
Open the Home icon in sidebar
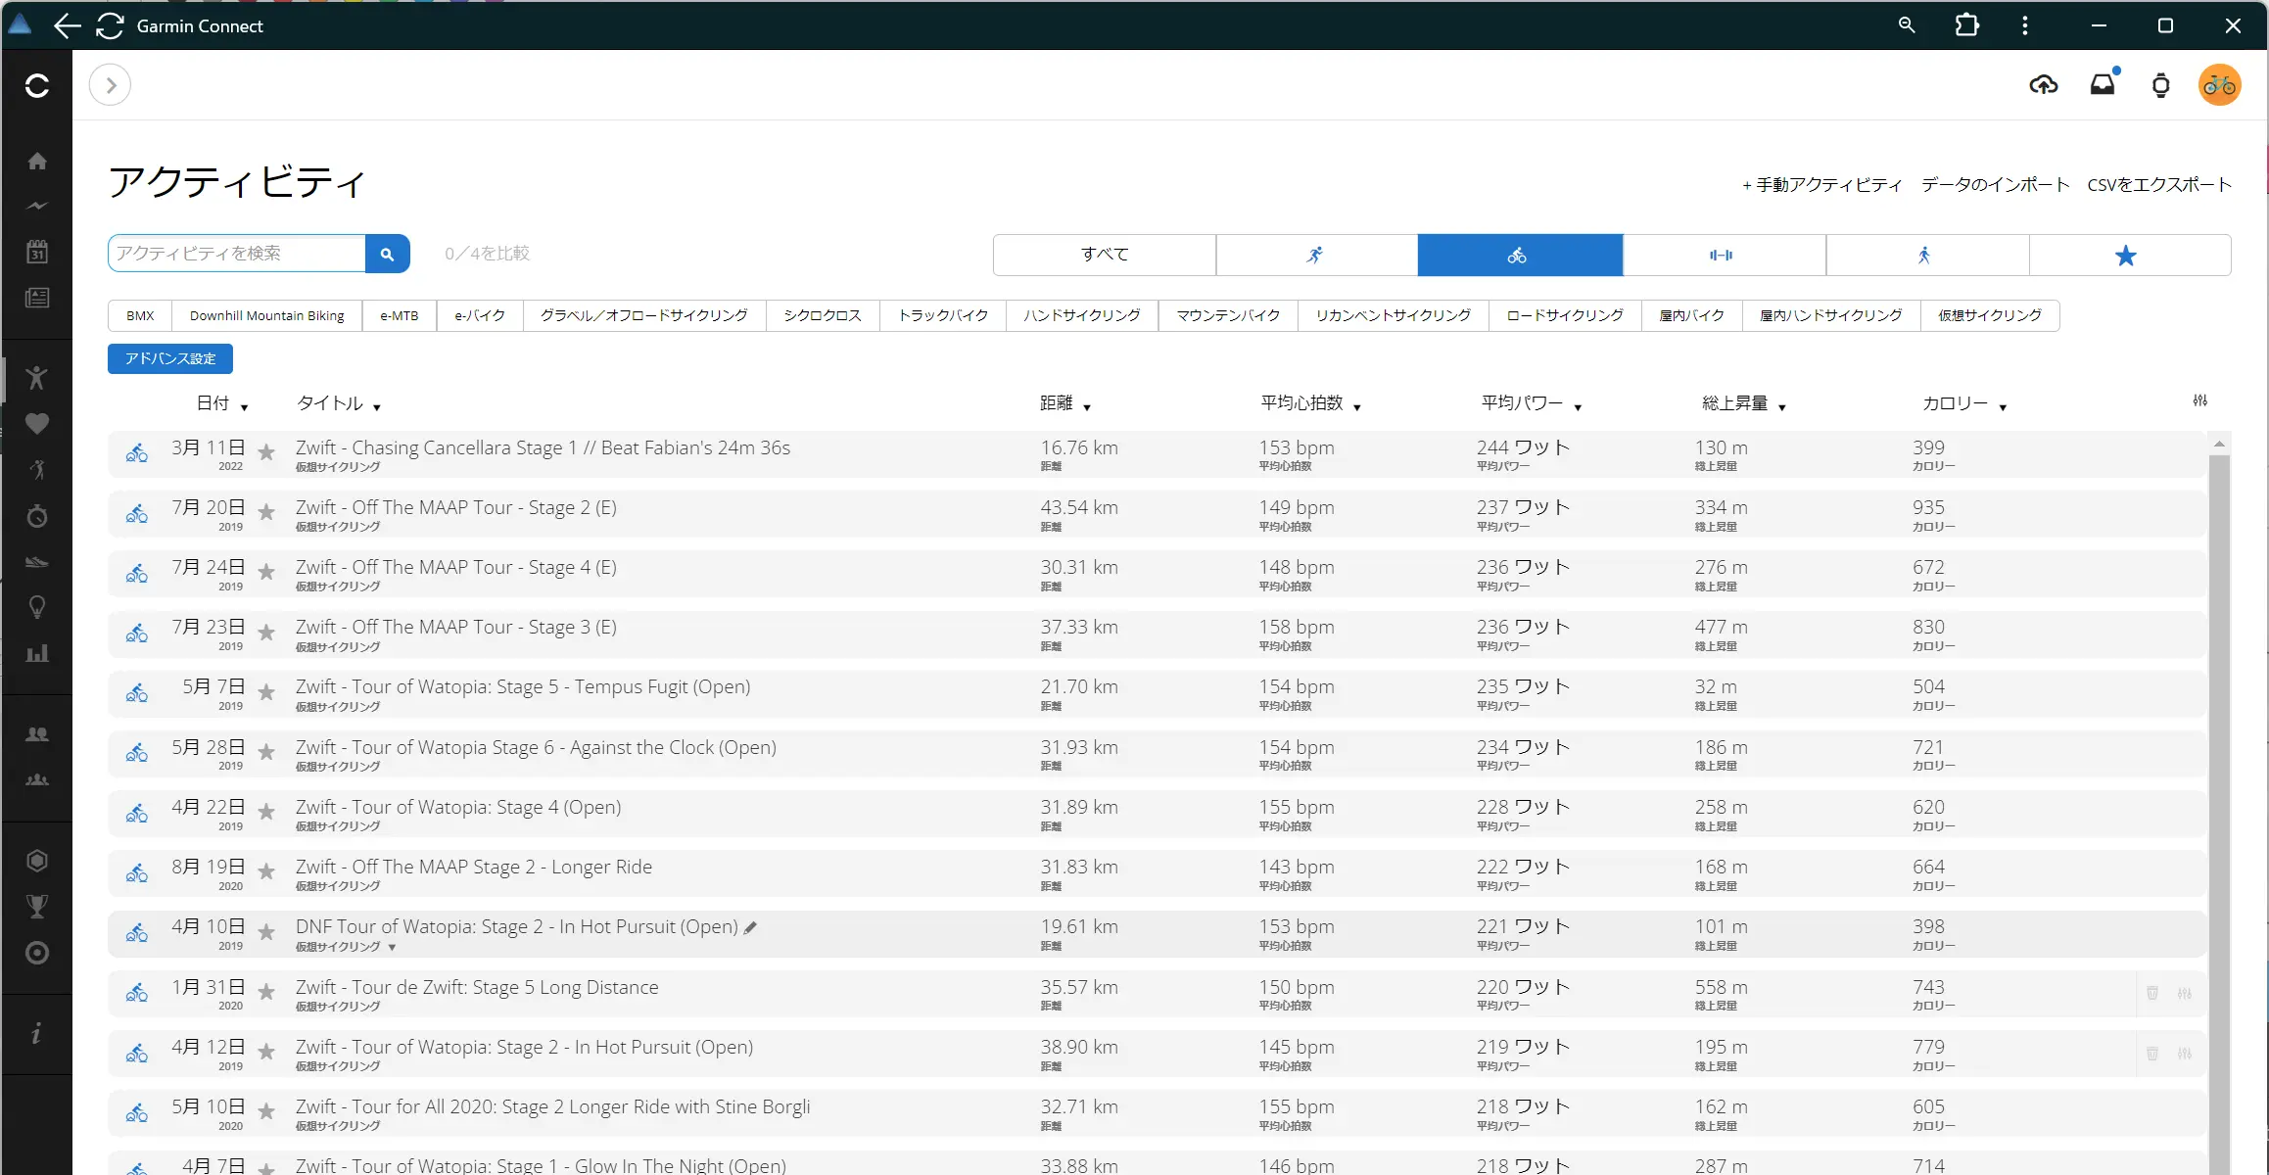37,161
